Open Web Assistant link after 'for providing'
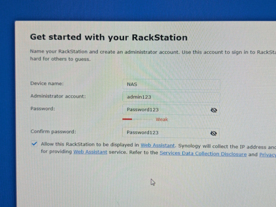Viewport: 276px width, 207px height. (x=90, y=152)
